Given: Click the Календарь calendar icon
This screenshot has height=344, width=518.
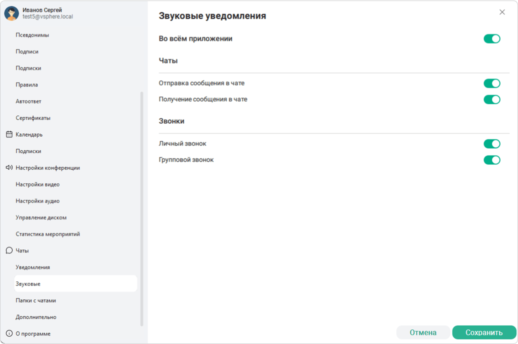Looking at the screenshot, I should tap(9, 134).
